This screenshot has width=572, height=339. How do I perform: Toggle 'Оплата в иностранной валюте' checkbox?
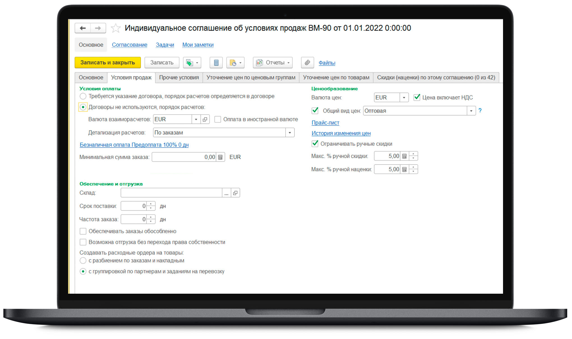tap(218, 119)
